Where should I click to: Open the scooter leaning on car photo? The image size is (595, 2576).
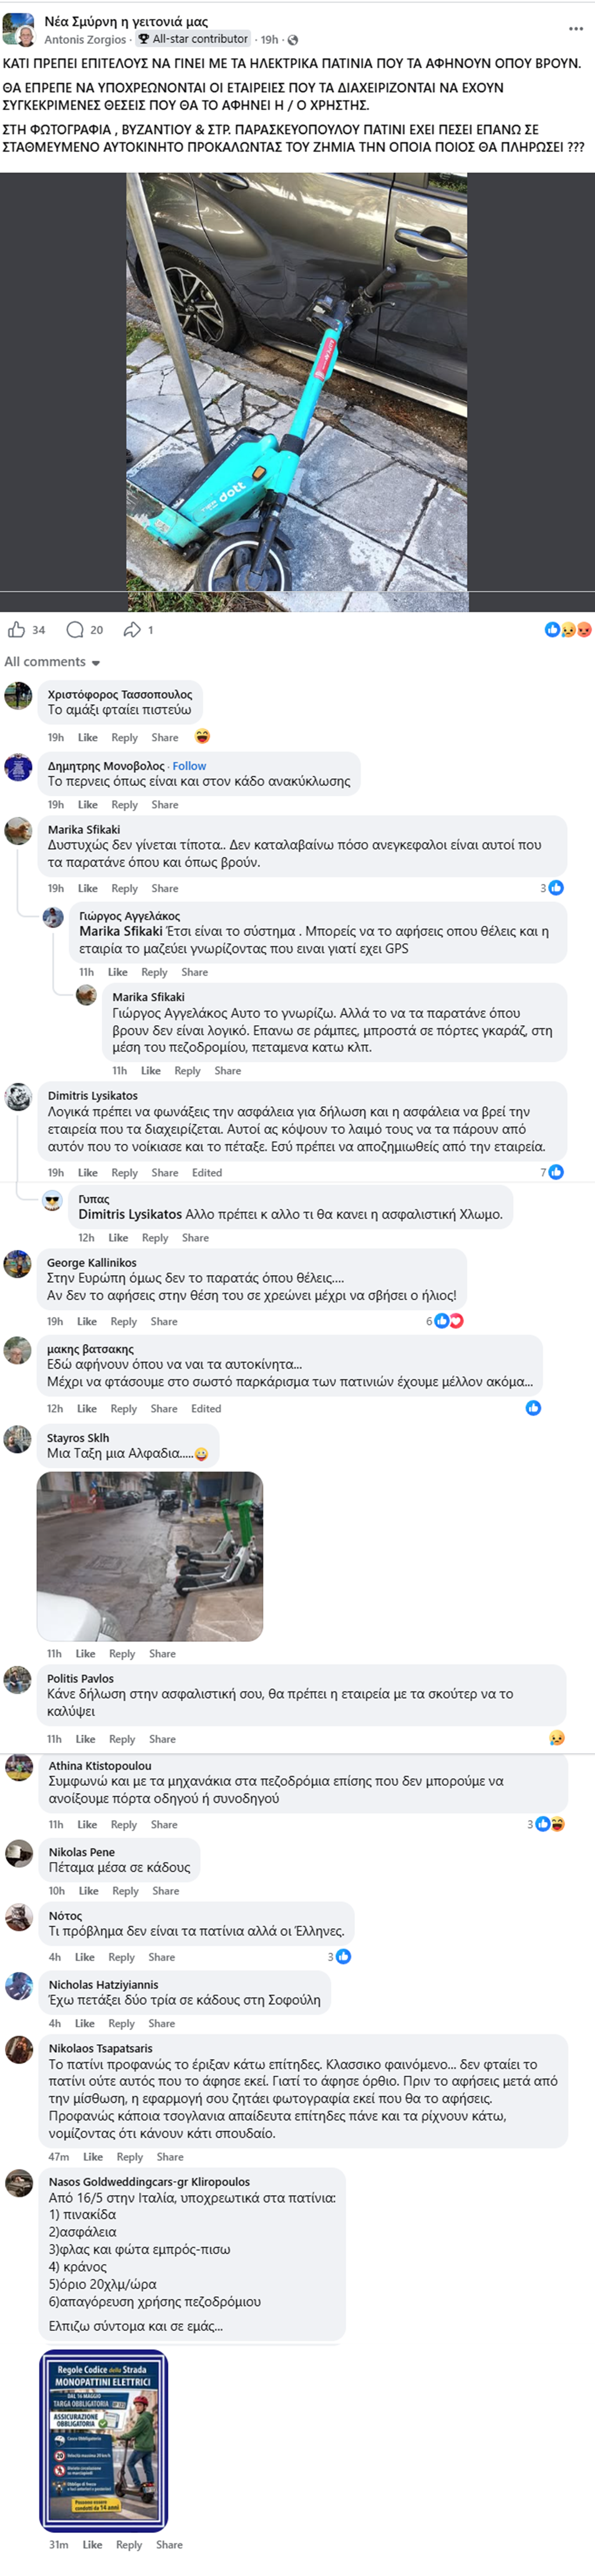[297, 392]
